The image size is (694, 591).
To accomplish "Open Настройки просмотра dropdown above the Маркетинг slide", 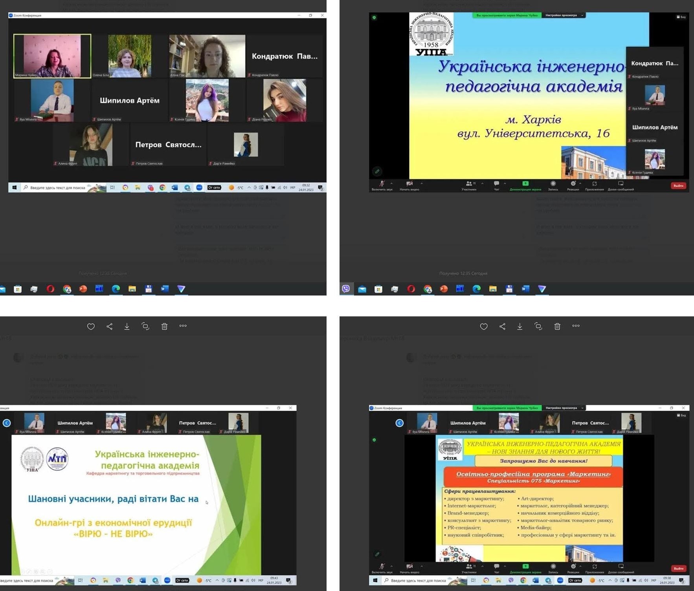I will click(x=564, y=408).
